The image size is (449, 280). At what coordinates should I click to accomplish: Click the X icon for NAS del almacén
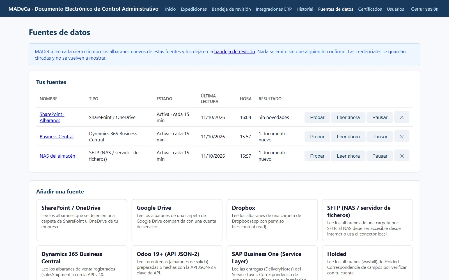pyautogui.click(x=402, y=156)
